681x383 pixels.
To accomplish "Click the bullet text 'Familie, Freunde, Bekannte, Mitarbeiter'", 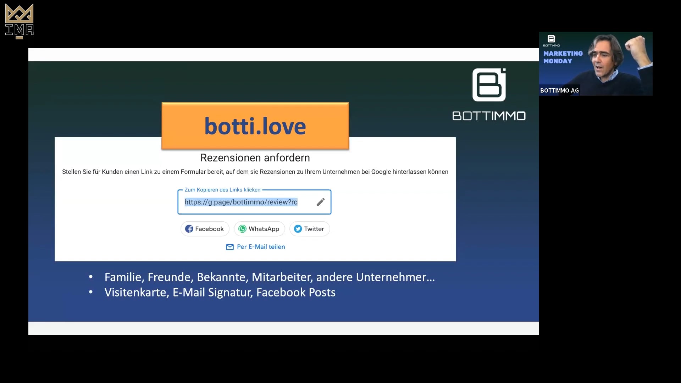I will pos(209,277).
